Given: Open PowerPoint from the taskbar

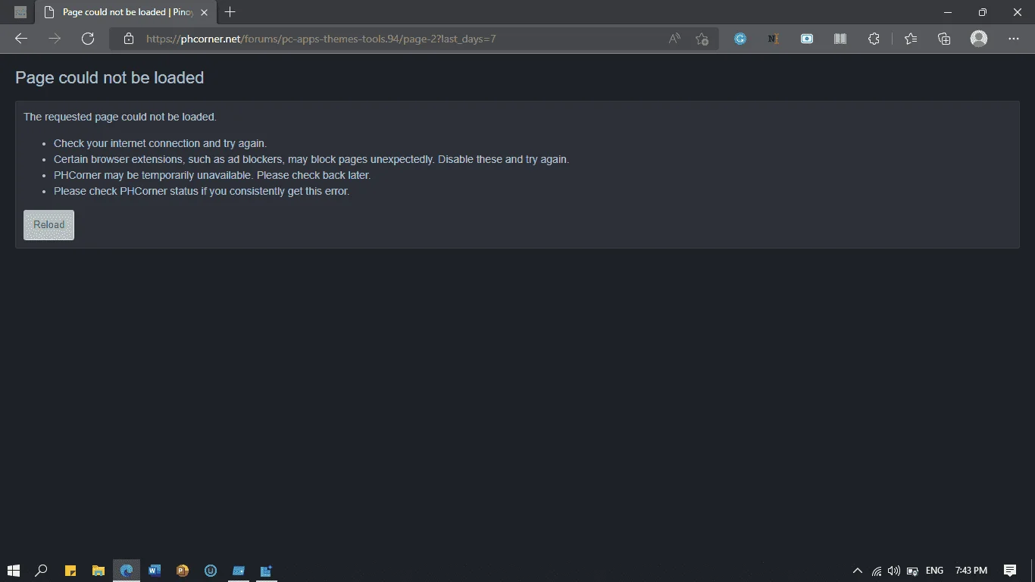Looking at the screenshot, I should click(183, 570).
